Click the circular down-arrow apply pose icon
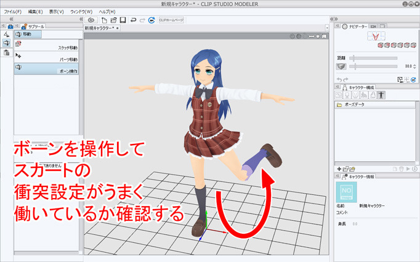 point(414,169)
